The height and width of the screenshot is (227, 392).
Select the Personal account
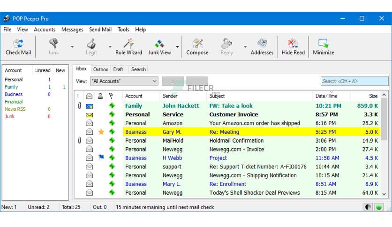click(x=14, y=80)
